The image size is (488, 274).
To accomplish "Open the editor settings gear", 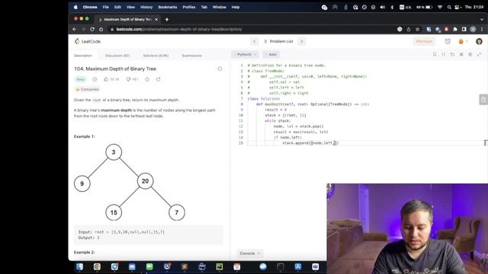I will click(470, 54).
